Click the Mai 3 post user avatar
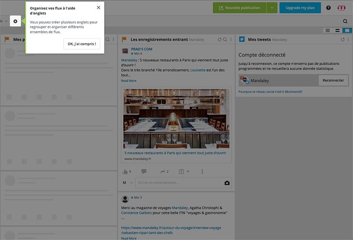The height and width of the screenshot is (240, 353). coord(125,199)
